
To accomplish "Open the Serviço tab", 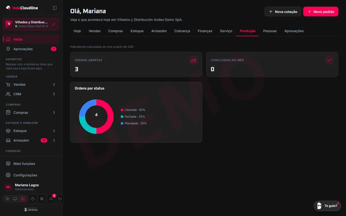I will coord(226,31).
